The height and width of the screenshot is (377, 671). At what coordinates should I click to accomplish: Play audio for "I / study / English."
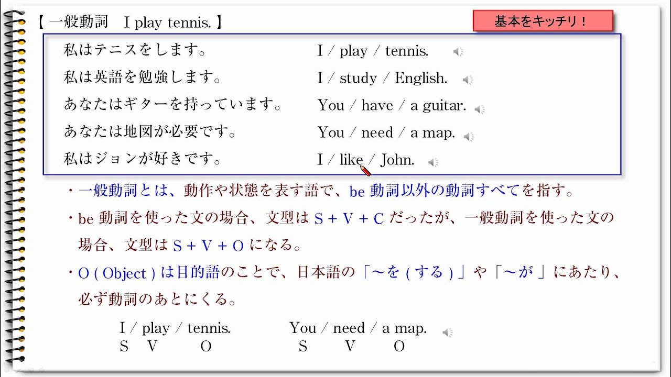click(468, 80)
